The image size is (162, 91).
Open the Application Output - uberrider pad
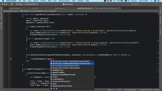point(149,90)
